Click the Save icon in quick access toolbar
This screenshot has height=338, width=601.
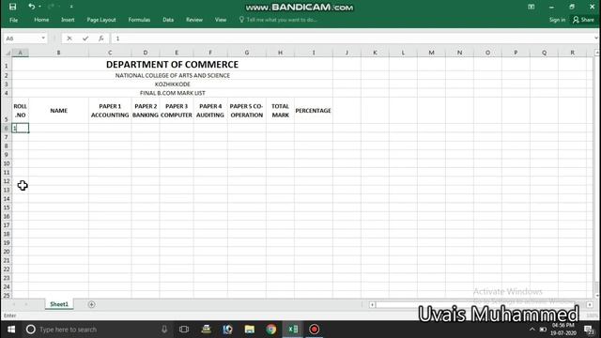[x=12, y=7]
